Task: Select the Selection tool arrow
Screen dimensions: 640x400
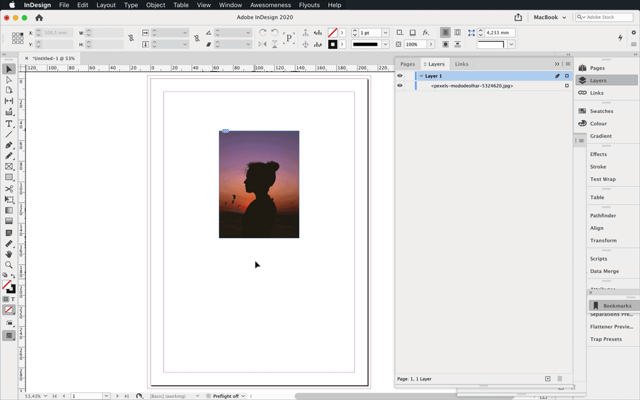Action: 9,69
